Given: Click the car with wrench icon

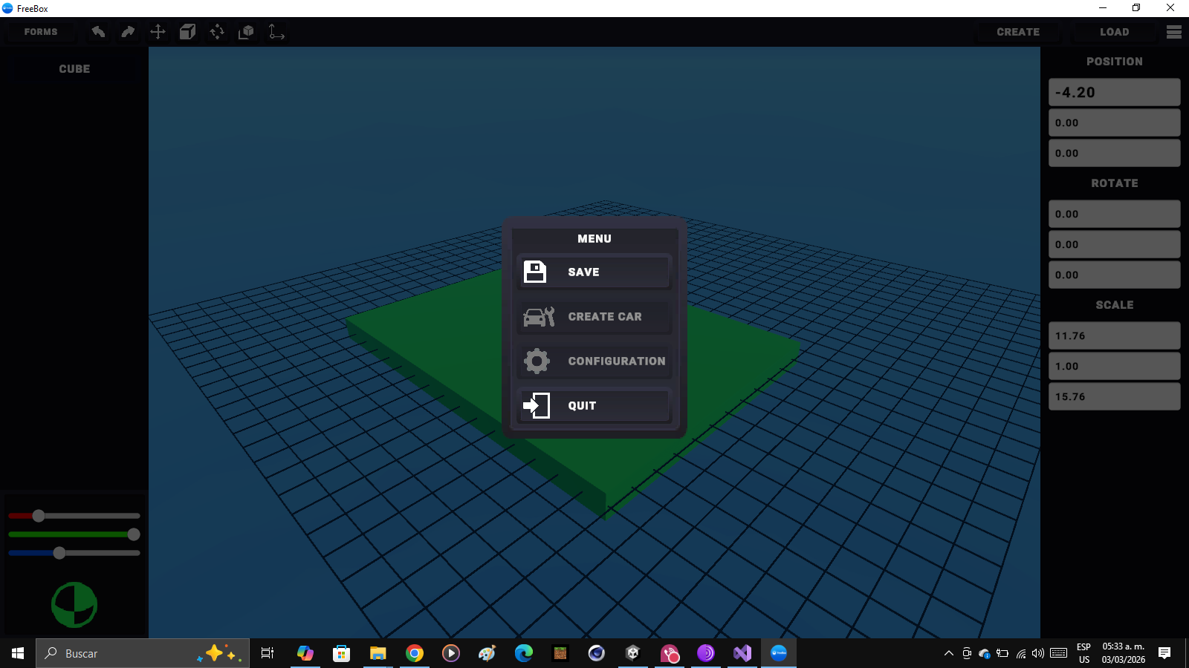Looking at the screenshot, I should point(539,317).
